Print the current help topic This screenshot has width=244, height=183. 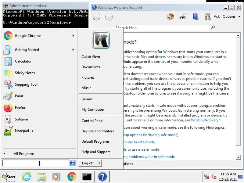[x=183, y=16]
